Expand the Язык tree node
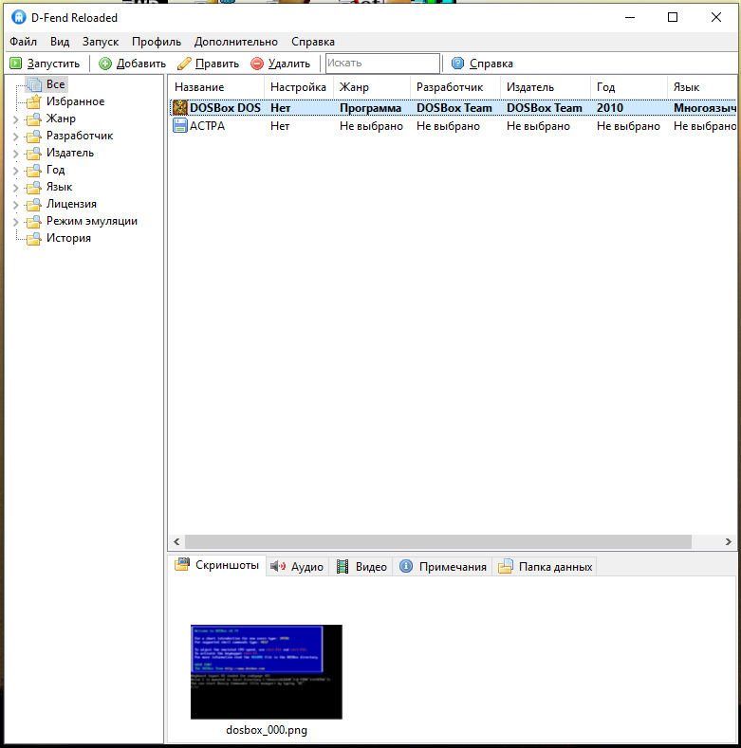Viewport: 741px width, 748px height. [x=16, y=188]
